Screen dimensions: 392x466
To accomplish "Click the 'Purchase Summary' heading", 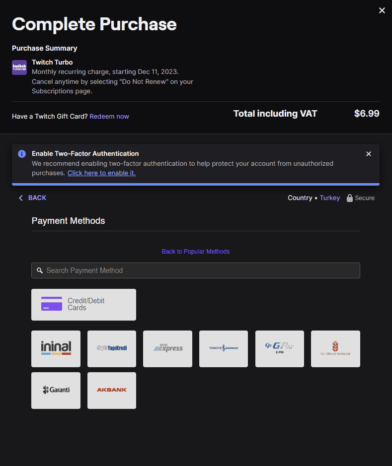I will 45,48.
